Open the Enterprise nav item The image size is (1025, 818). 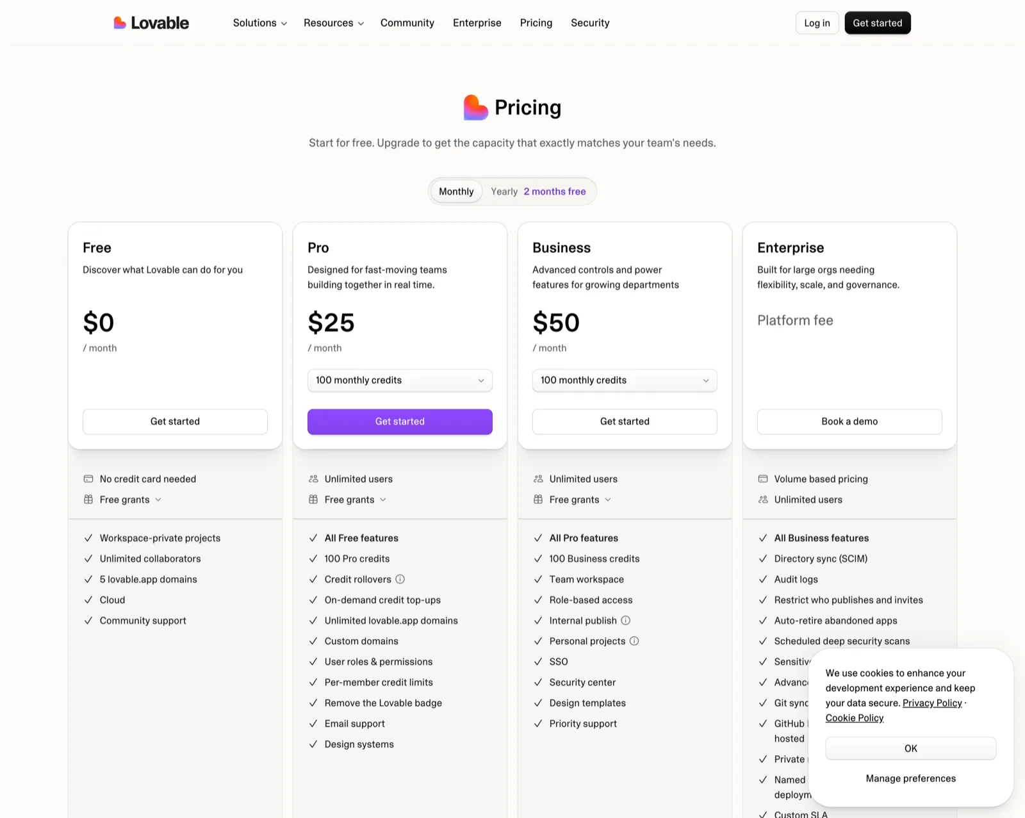[477, 23]
